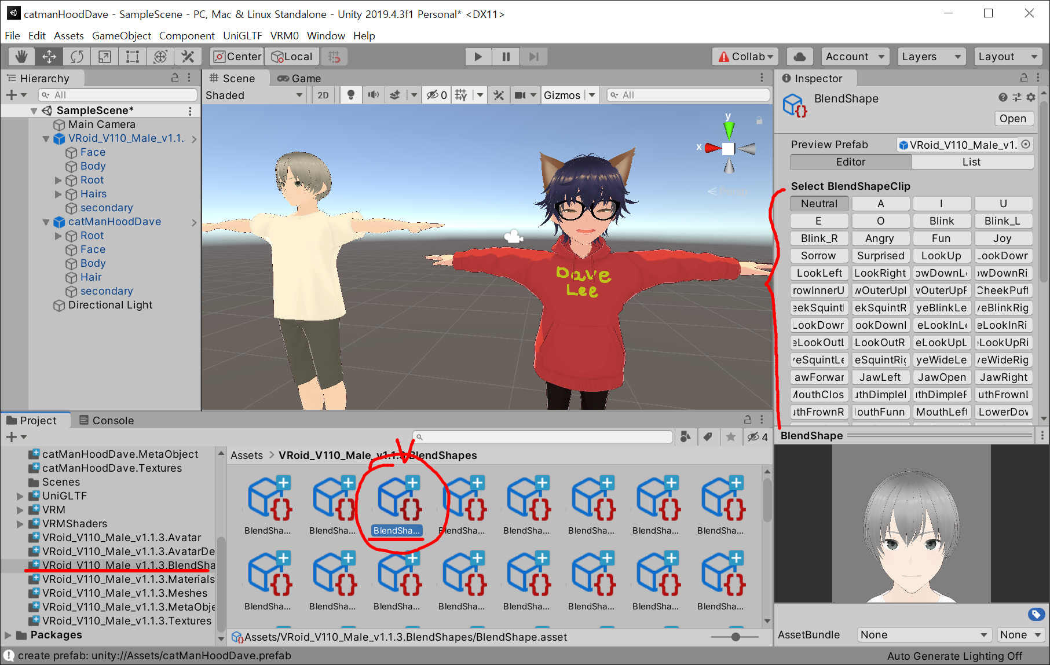Open the custom editor tools icon

188,57
